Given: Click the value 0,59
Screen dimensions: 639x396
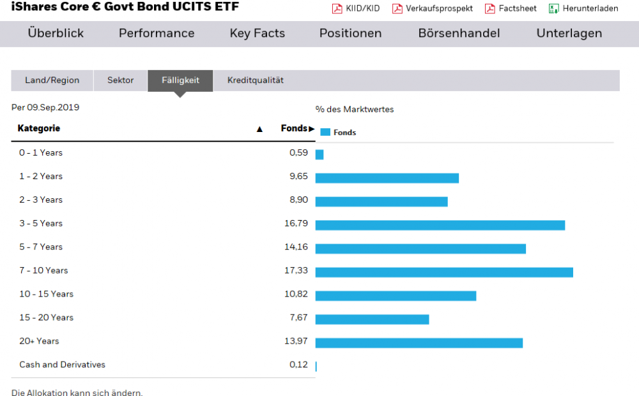Looking at the screenshot, I should click(298, 153).
